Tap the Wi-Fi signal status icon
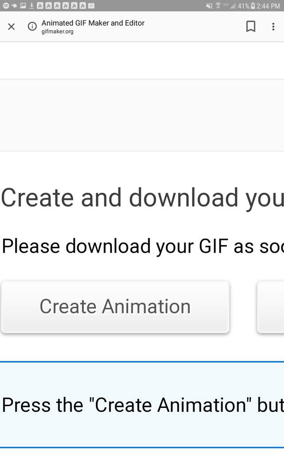Image resolution: width=284 pixels, height=454 pixels. click(218, 6)
